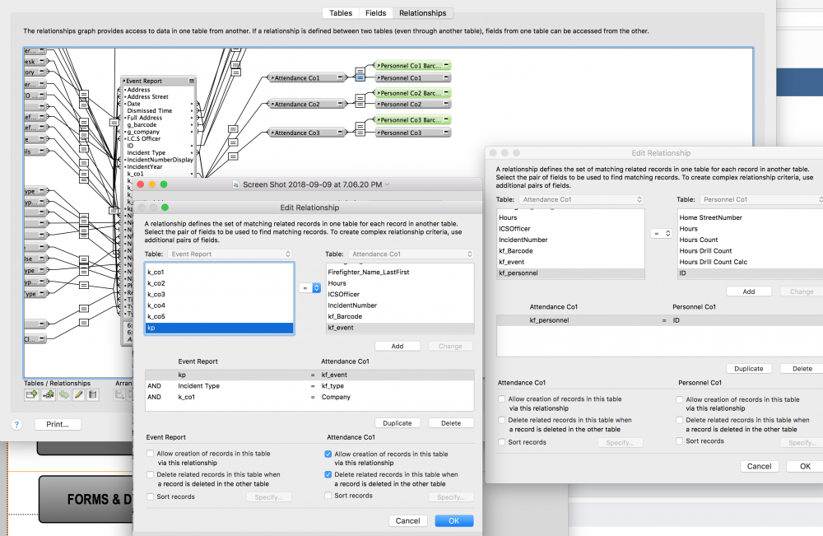Click Add button in the right dialog
Image resolution: width=823 pixels, height=536 pixels.
click(748, 291)
